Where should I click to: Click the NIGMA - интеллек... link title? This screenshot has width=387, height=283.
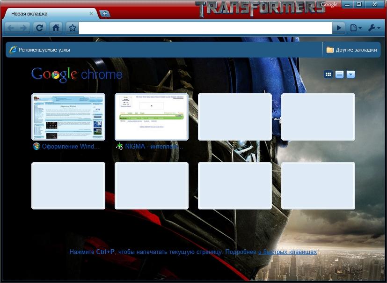154,147
